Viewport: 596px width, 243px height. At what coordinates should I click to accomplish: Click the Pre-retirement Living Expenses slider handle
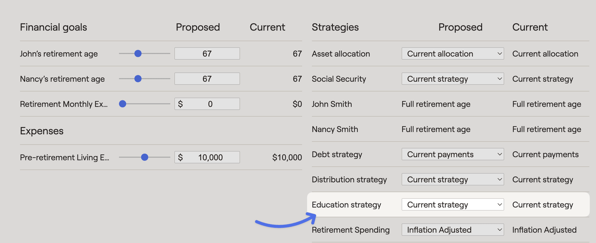click(145, 157)
